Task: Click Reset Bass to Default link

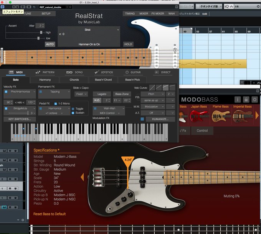Action: pos(50,214)
